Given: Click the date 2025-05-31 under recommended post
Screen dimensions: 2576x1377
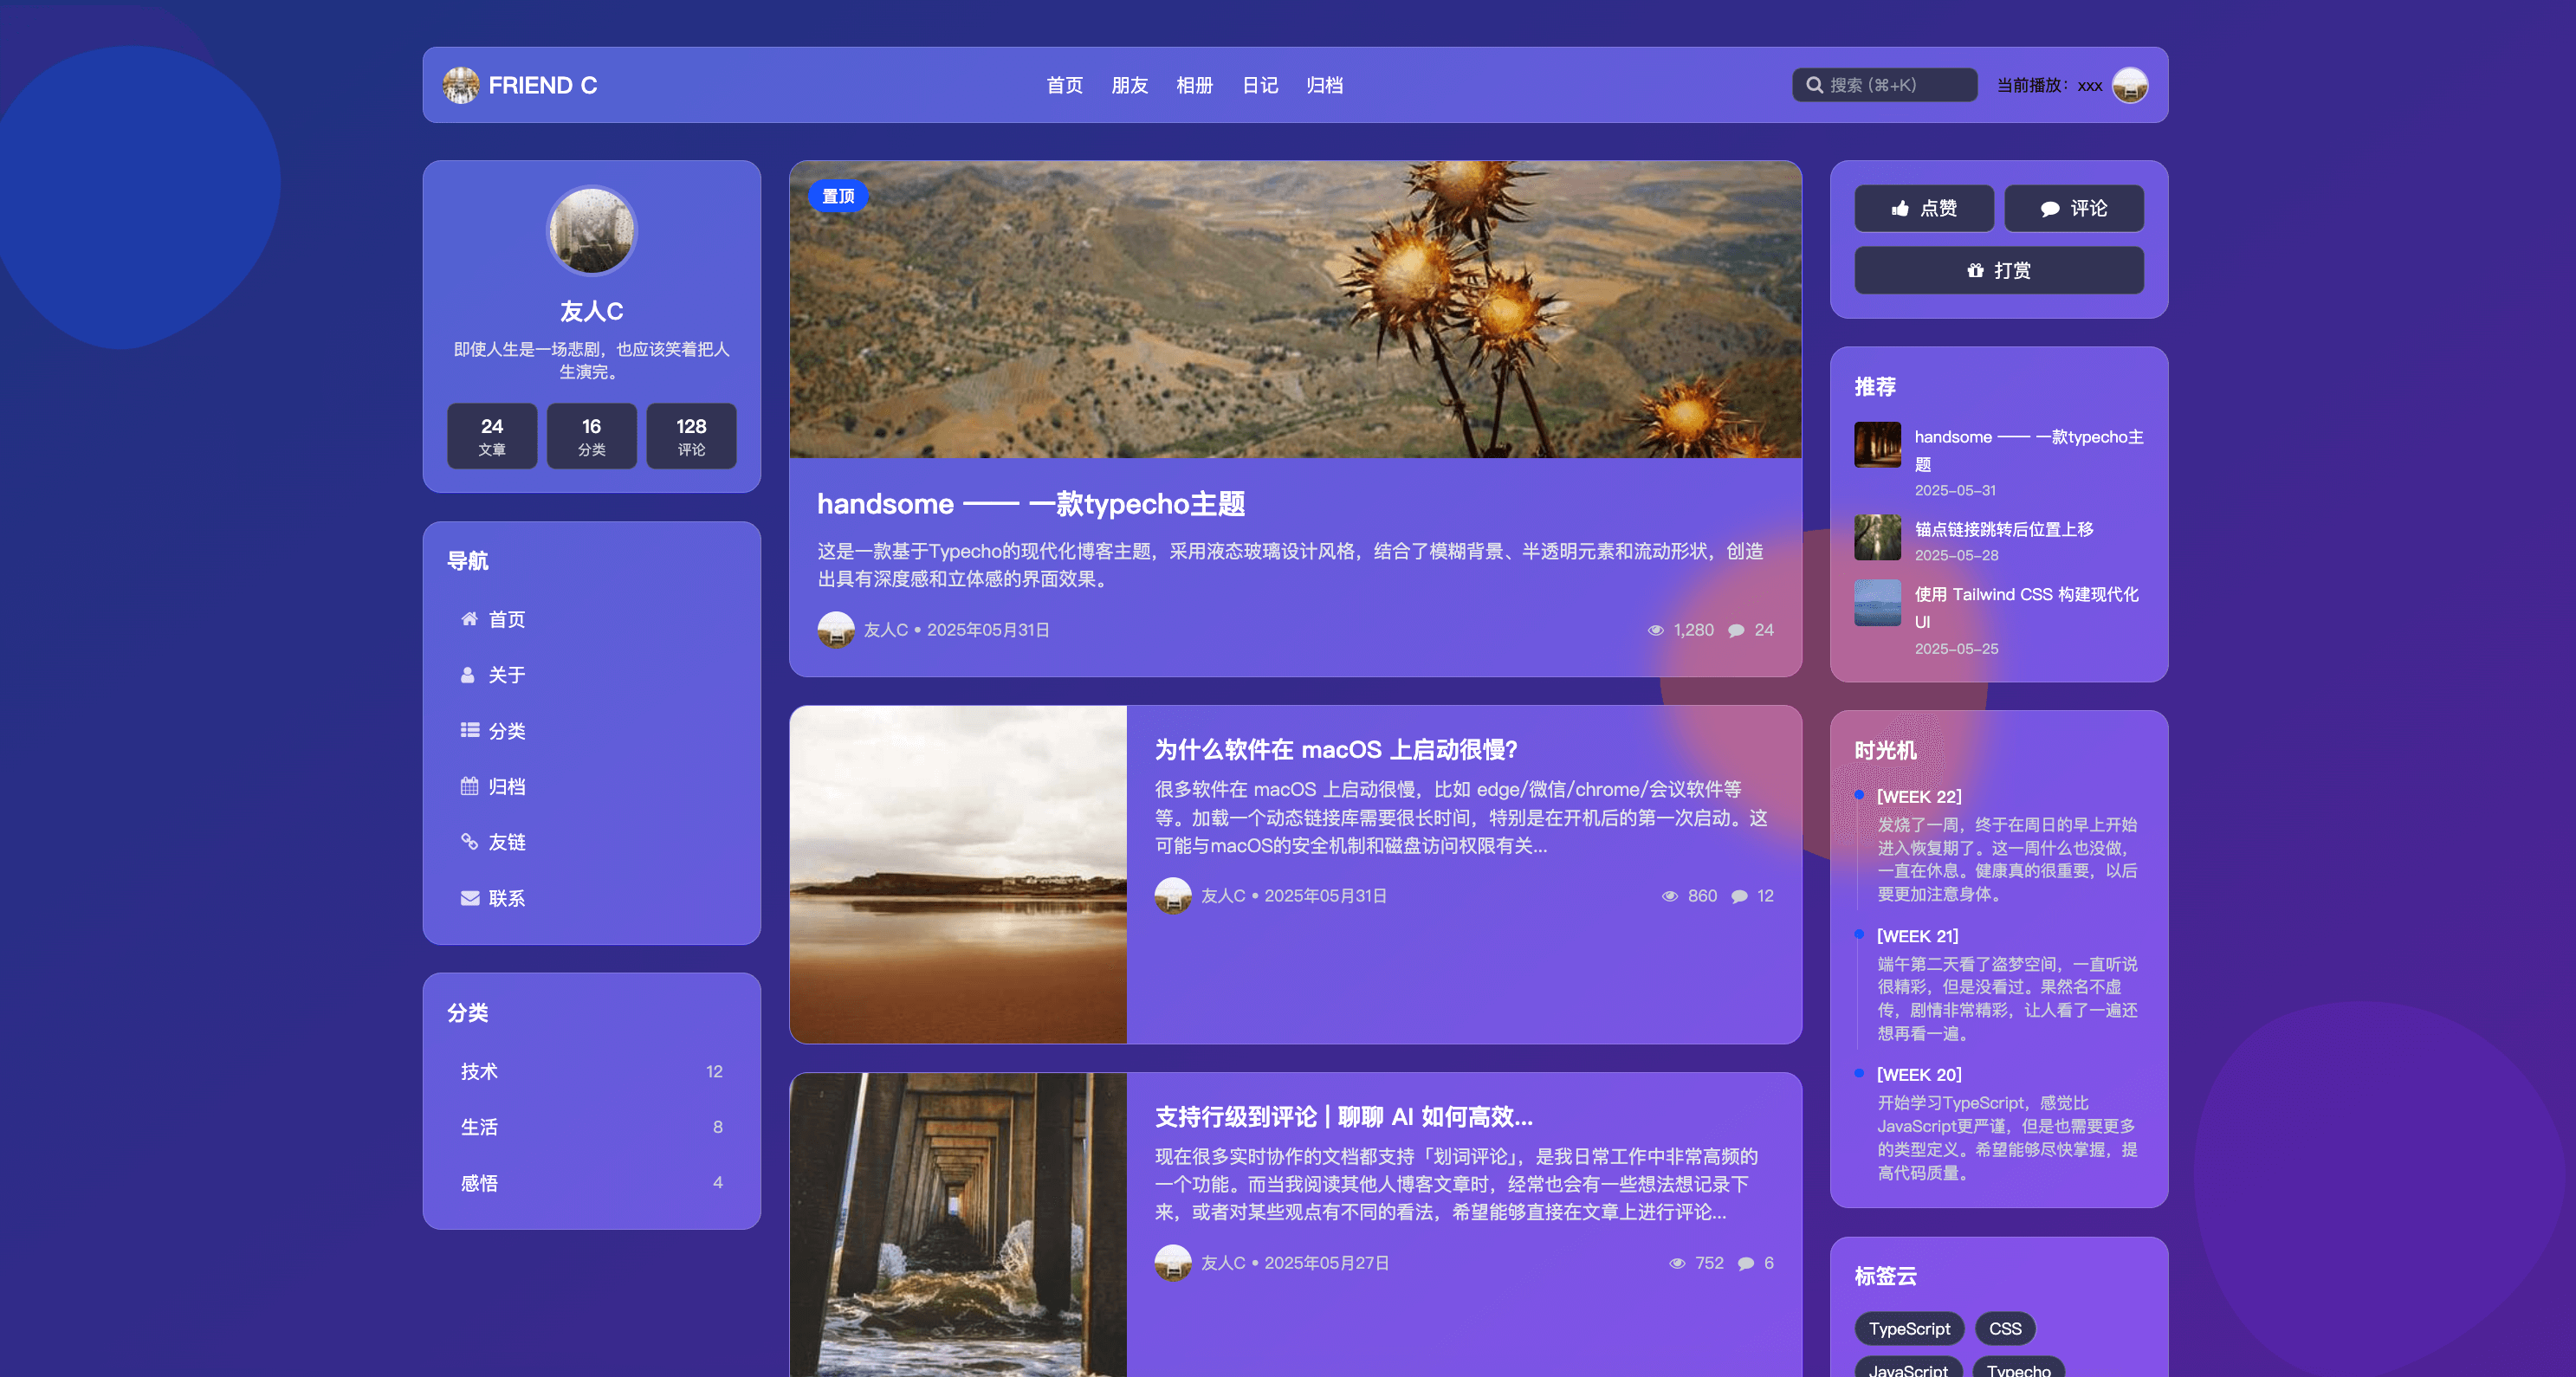Looking at the screenshot, I should [x=1955, y=490].
